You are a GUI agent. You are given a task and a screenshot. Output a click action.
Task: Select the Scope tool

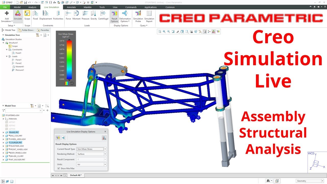[x=27, y=16]
